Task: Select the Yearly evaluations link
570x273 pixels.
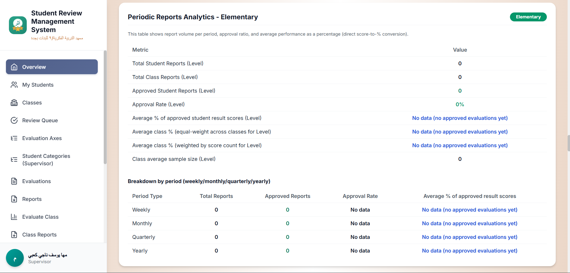Action: coord(470,250)
